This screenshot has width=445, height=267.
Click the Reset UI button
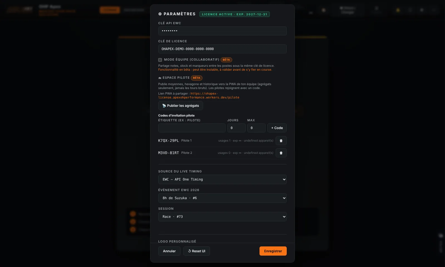197,251
